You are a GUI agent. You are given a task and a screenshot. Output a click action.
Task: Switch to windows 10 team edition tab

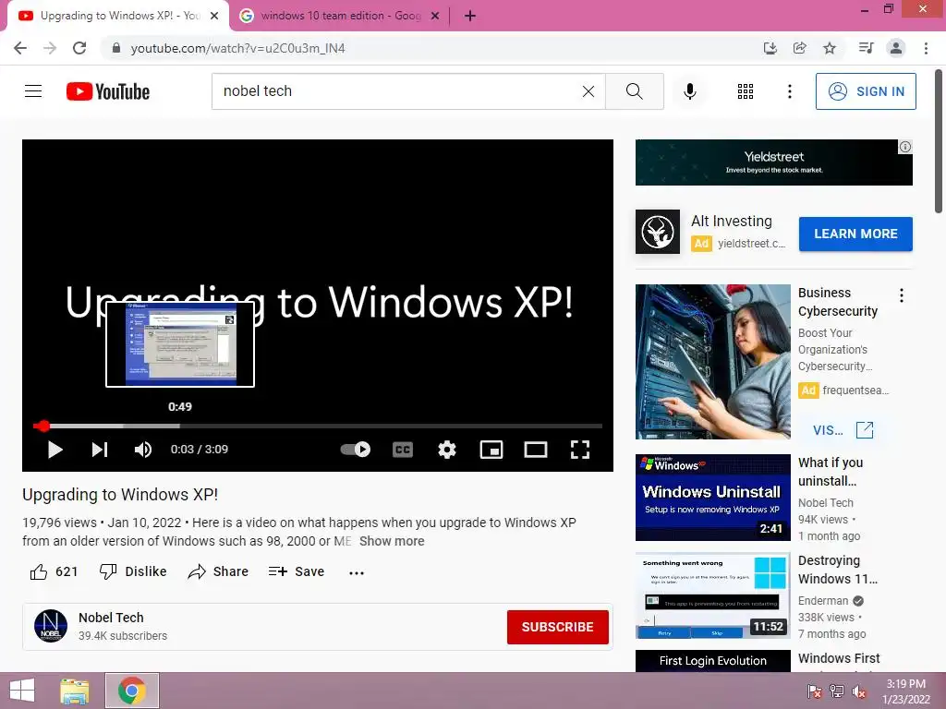[x=340, y=16]
